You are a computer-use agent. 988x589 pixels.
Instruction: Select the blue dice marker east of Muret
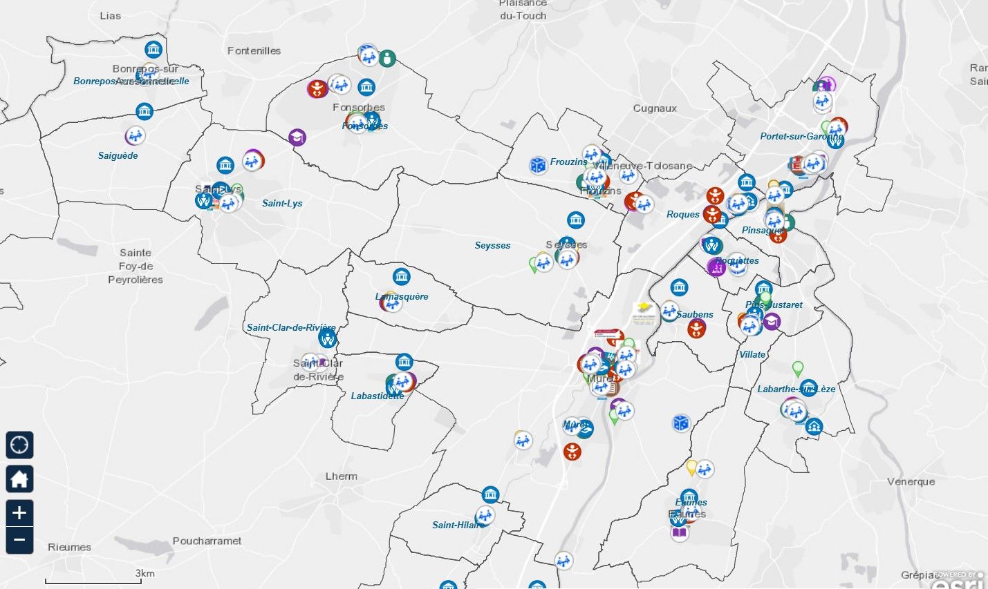(x=681, y=423)
